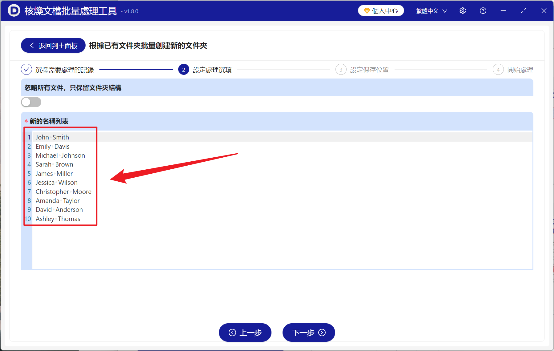
Task: Expand the fullscreen window control
Action: 524,10
